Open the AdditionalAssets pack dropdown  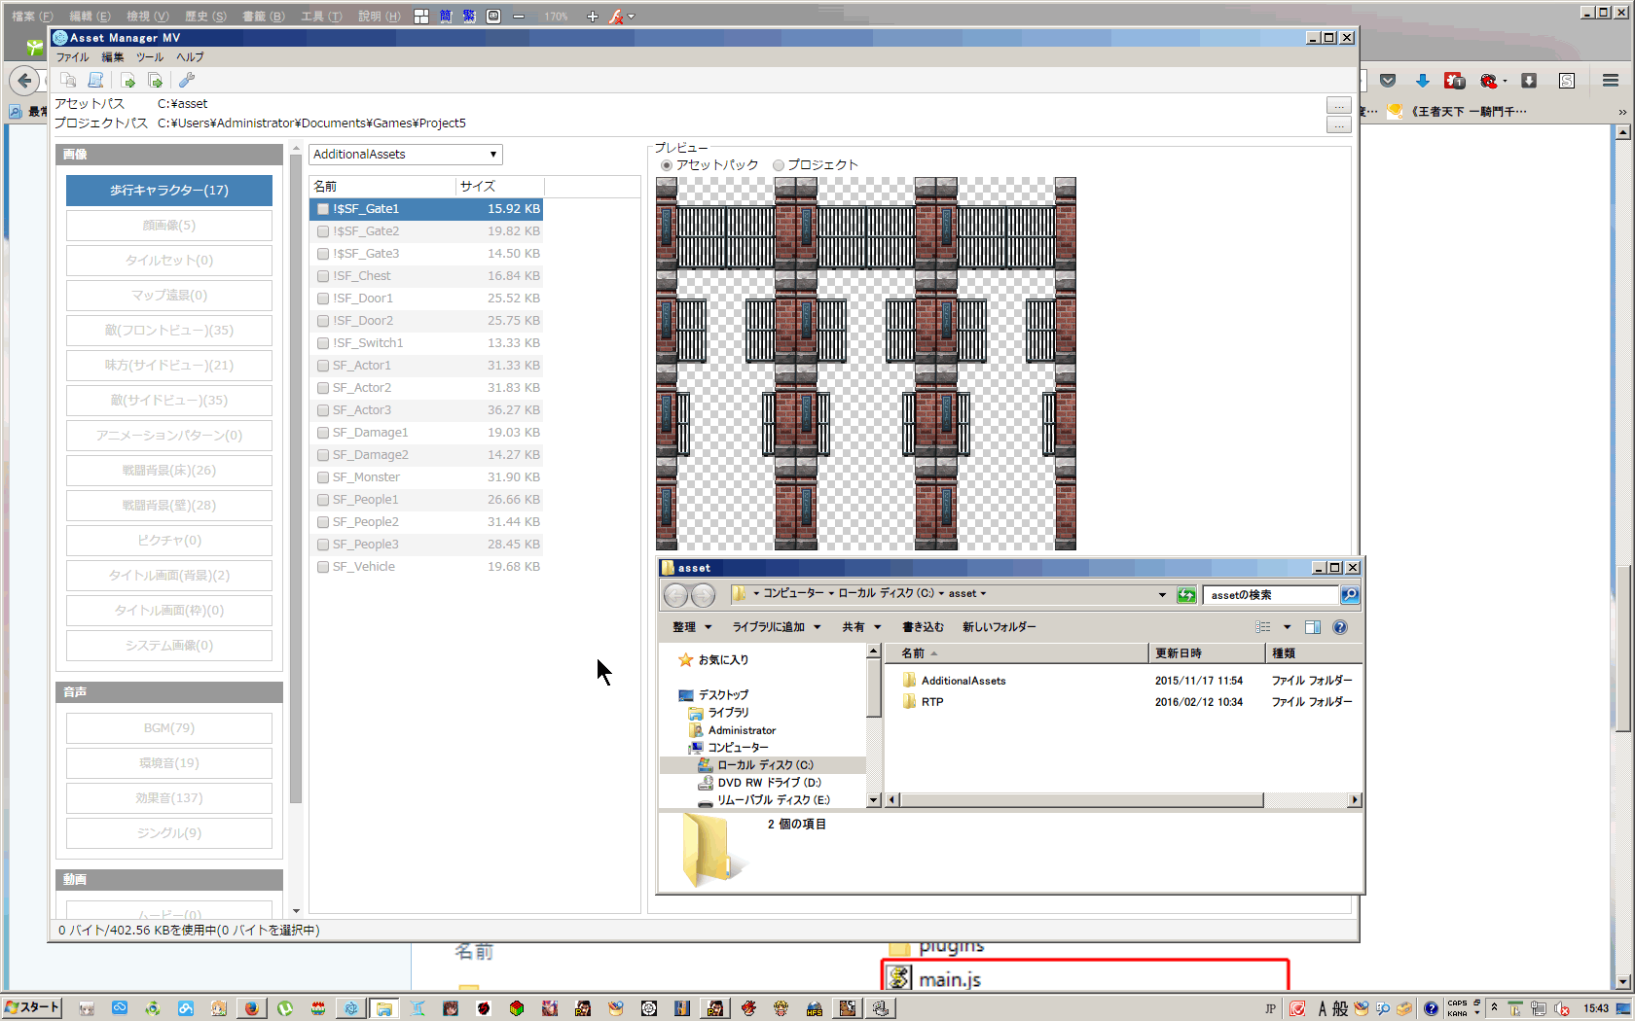pos(406,155)
